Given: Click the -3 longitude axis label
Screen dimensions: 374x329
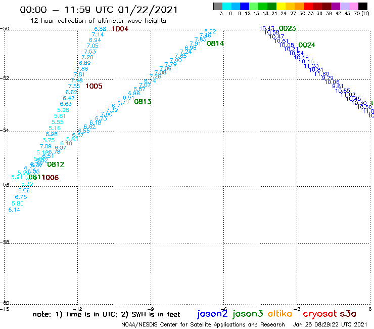Looking at the screenshot, I should pyautogui.click(x=297, y=309).
